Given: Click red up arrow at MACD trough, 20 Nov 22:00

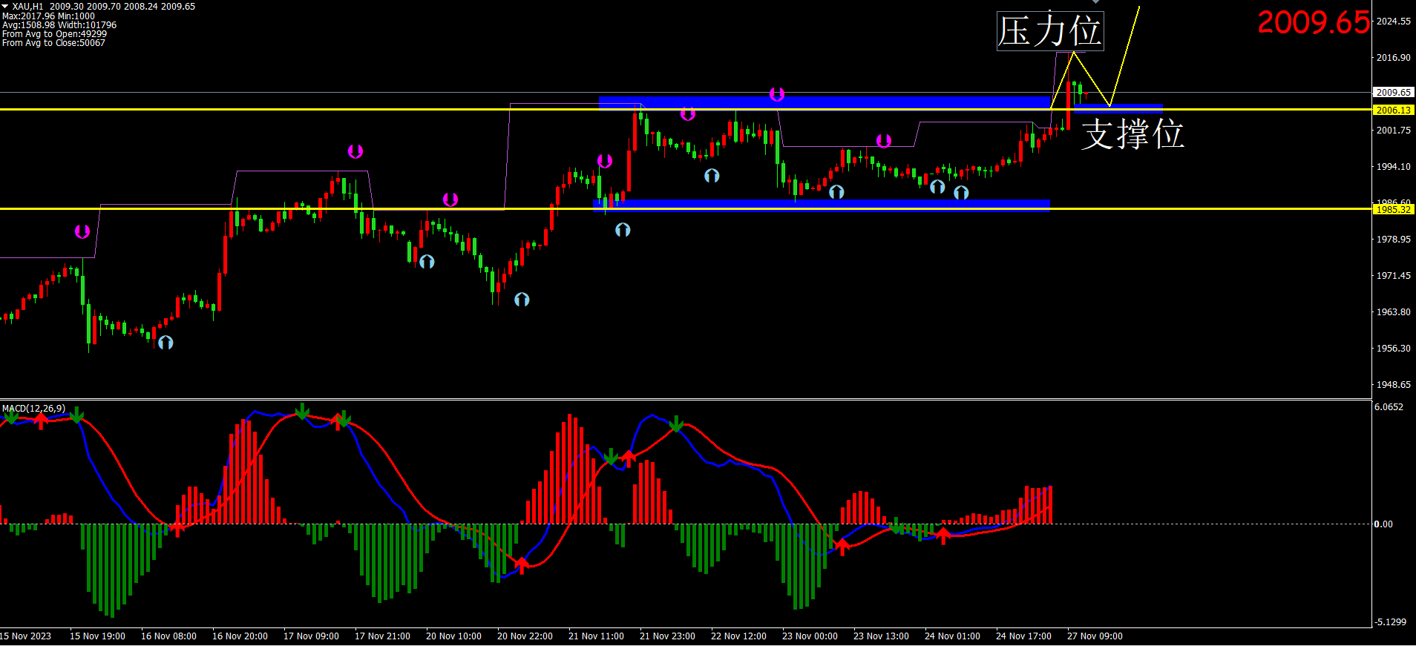Looking at the screenshot, I should [522, 565].
